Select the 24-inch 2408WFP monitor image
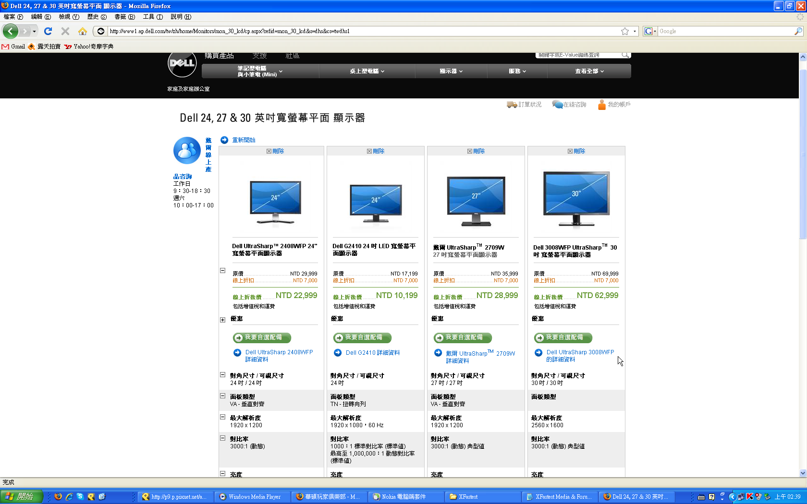The width and height of the screenshot is (807, 504). [275, 202]
